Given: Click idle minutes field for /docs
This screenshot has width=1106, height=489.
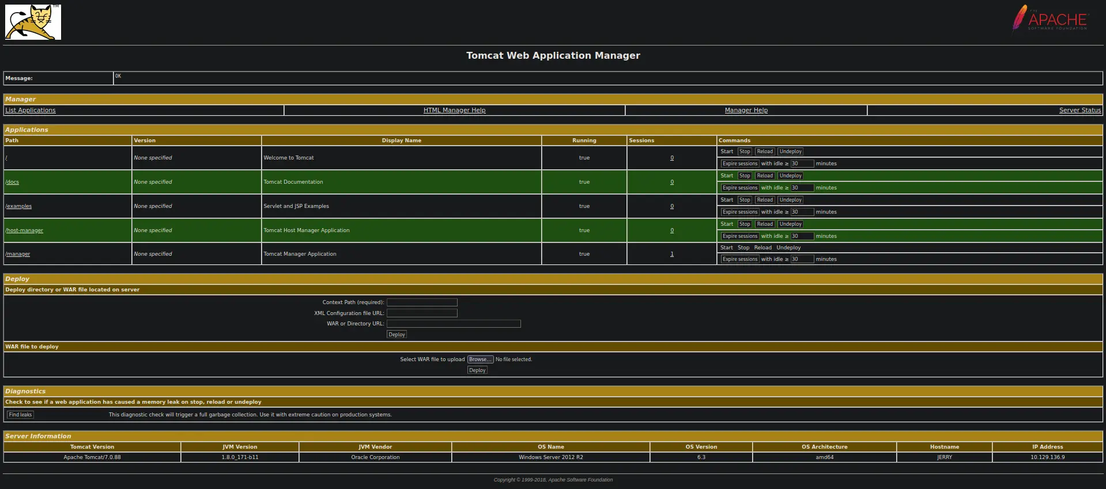Looking at the screenshot, I should pos(802,188).
